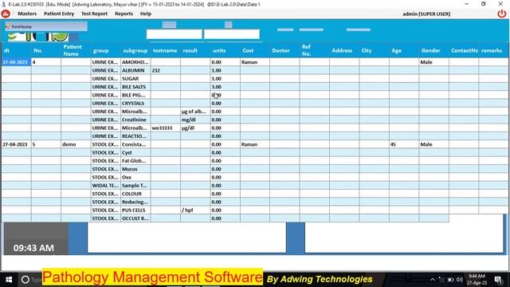The width and height of the screenshot is (510, 287).
Task: Click the Cost column header
Action: (x=255, y=50)
